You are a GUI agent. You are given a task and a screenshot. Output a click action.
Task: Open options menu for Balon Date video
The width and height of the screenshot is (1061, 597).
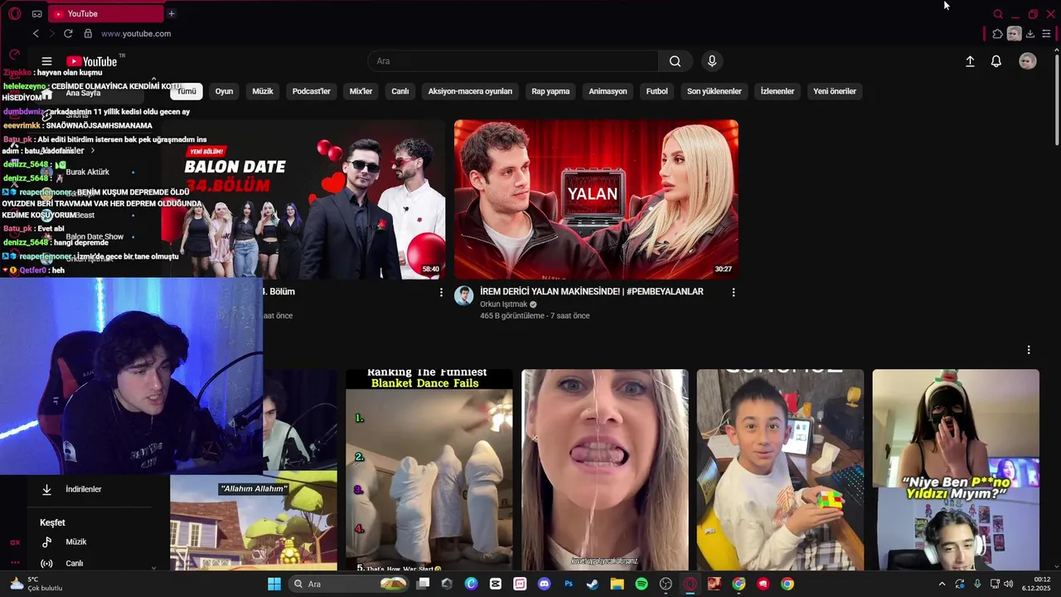pyautogui.click(x=441, y=293)
